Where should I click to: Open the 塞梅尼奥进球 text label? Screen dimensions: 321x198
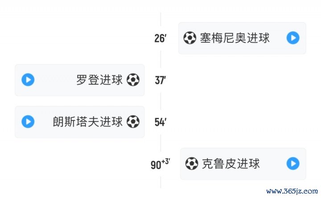click(235, 38)
